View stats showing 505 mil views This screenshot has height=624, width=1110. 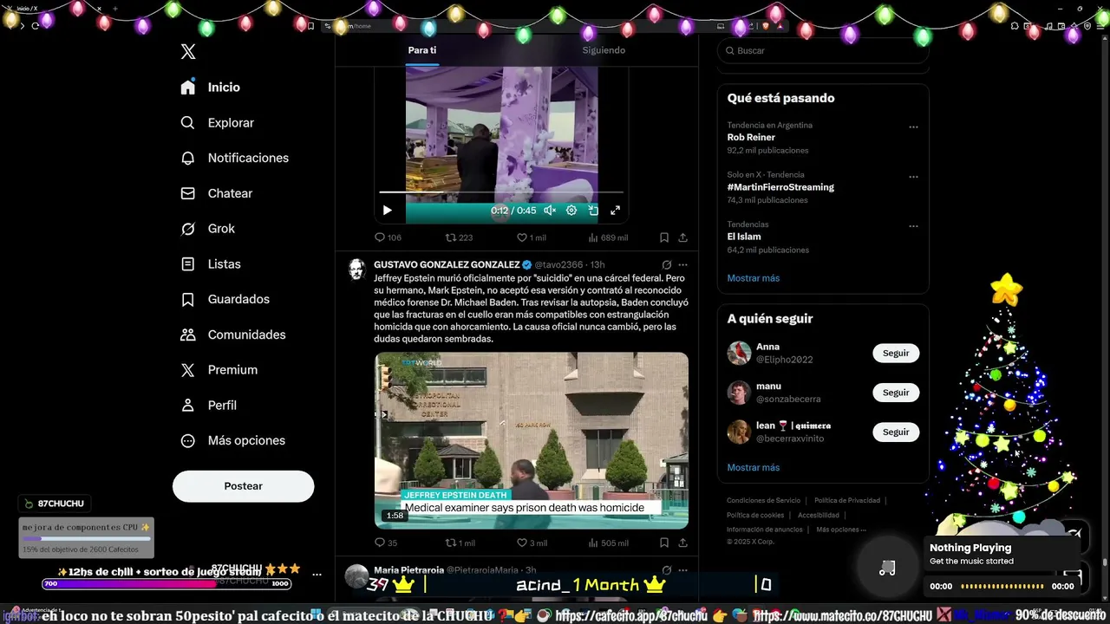coord(608,543)
